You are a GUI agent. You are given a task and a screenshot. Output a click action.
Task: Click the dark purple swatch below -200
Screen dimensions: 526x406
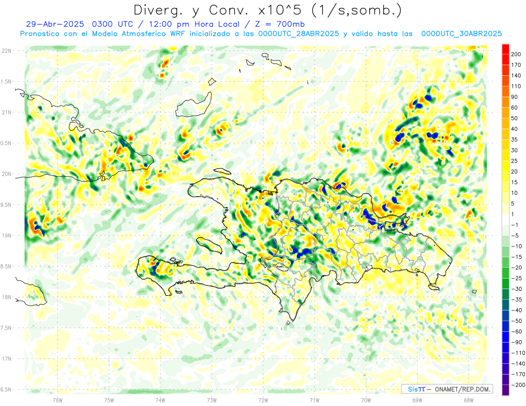click(505, 390)
